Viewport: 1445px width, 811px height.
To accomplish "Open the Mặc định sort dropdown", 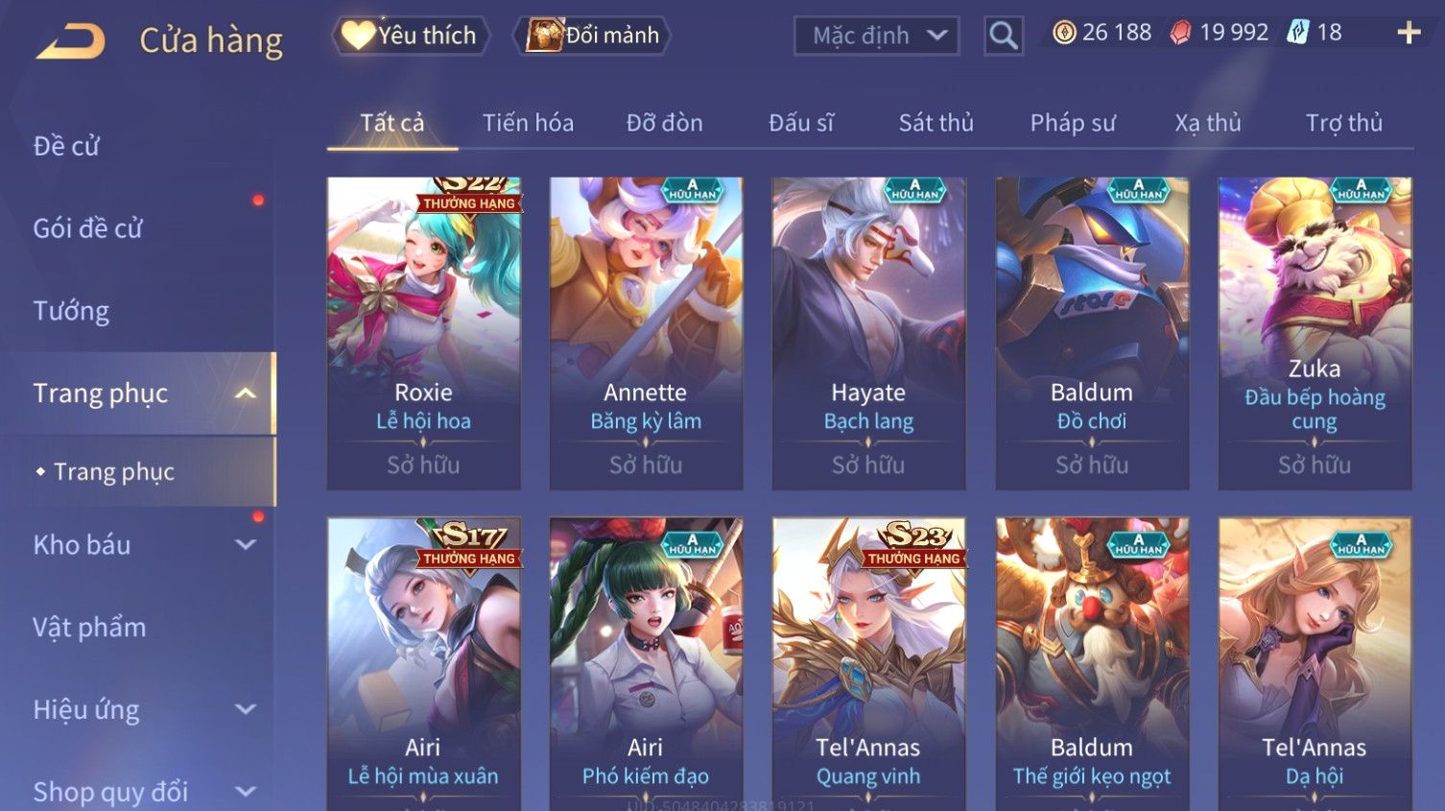I will pos(877,36).
